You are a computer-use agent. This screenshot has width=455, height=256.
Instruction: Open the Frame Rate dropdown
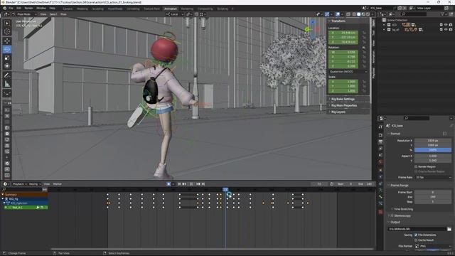[x=433, y=177]
